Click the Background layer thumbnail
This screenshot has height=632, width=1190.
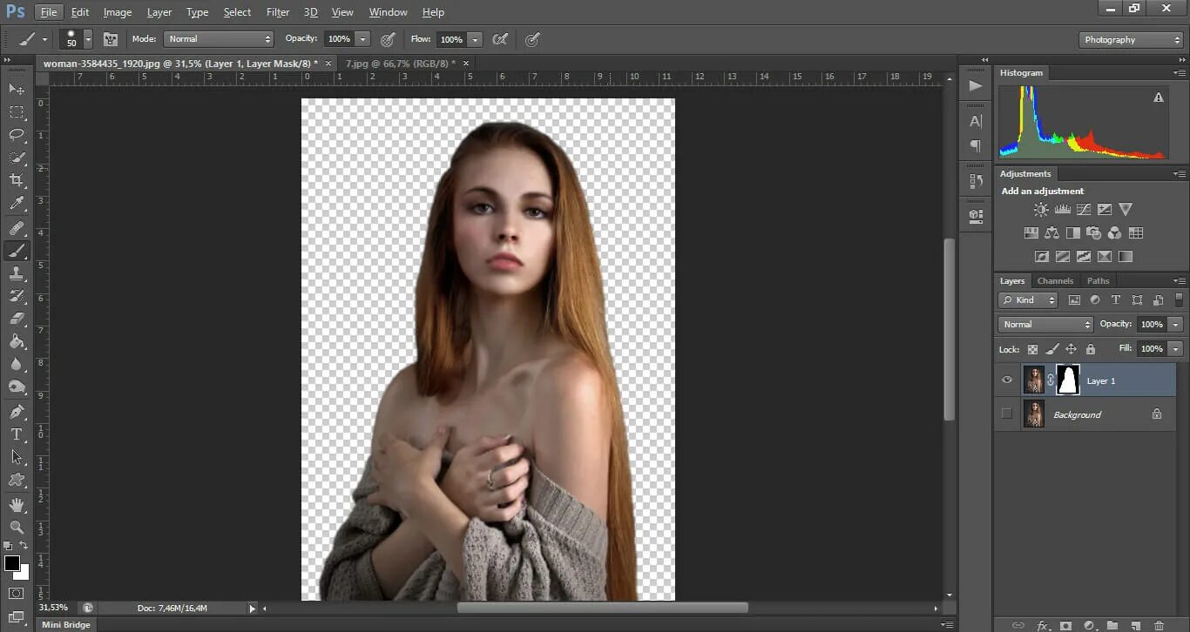[1034, 413]
